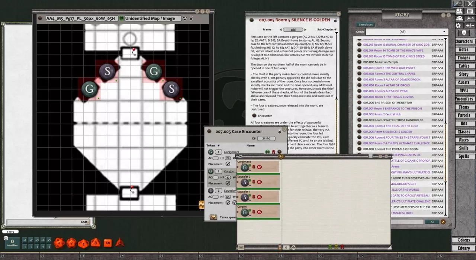Toggle Placement checkmark under Gorgon
This screenshot has height=260, width=476.
tap(228, 183)
